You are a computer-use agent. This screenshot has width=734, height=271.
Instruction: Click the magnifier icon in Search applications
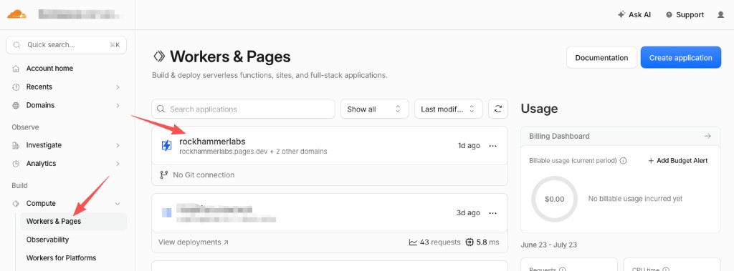(x=161, y=109)
